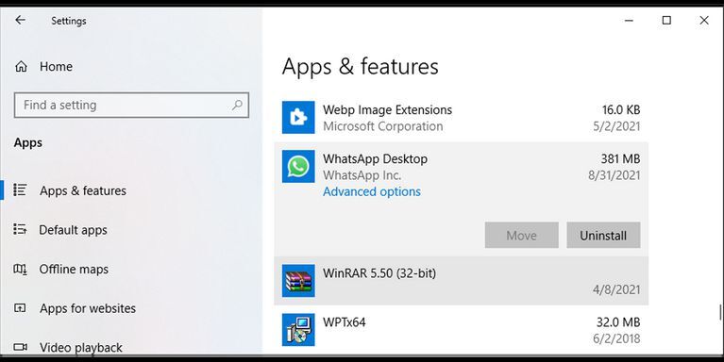This screenshot has width=724, height=362.
Task: Click the 4/8/2021 install date
Action: coord(616,289)
